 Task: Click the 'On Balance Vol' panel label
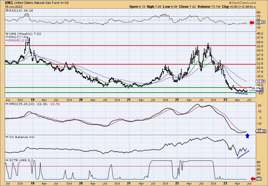tap(22, 137)
